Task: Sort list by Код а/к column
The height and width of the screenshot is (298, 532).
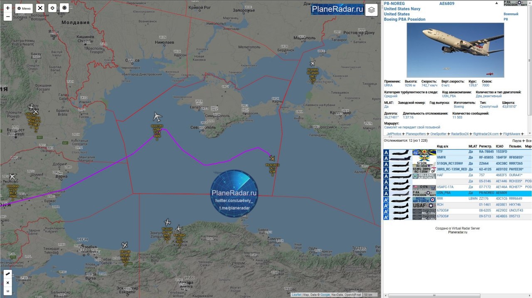Action: [x=442, y=146]
